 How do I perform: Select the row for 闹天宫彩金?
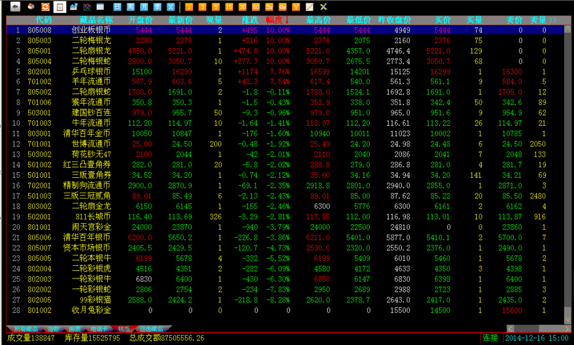pyautogui.click(x=285, y=226)
